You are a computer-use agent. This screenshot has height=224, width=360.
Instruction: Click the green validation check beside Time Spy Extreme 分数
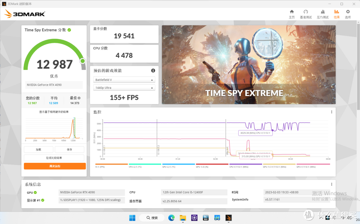point(69,30)
